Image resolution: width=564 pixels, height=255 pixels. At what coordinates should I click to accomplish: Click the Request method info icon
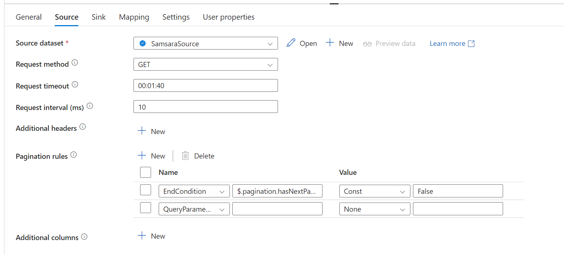point(75,63)
